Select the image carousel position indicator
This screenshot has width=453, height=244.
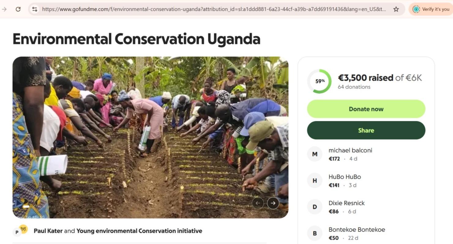coord(26,207)
